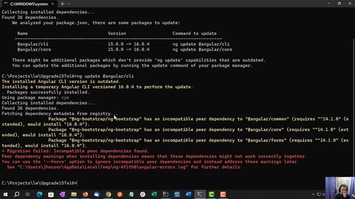Click the command prompt input line
The width and height of the screenshot is (355, 199).
pyautogui.click(x=39, y=183)
